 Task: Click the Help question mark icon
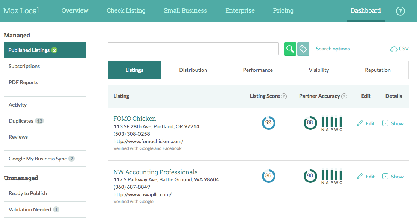tap(400, 11)
